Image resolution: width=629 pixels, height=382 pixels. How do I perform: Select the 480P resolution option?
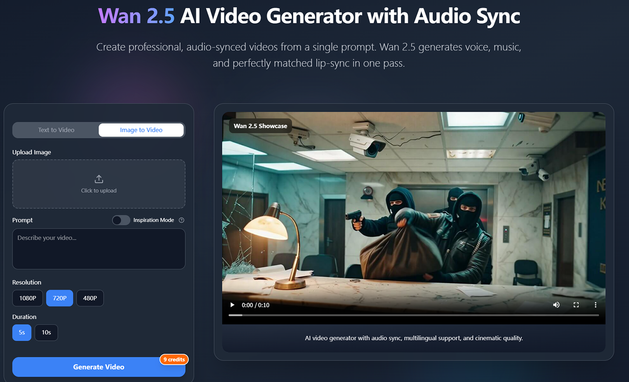point(90,298)
